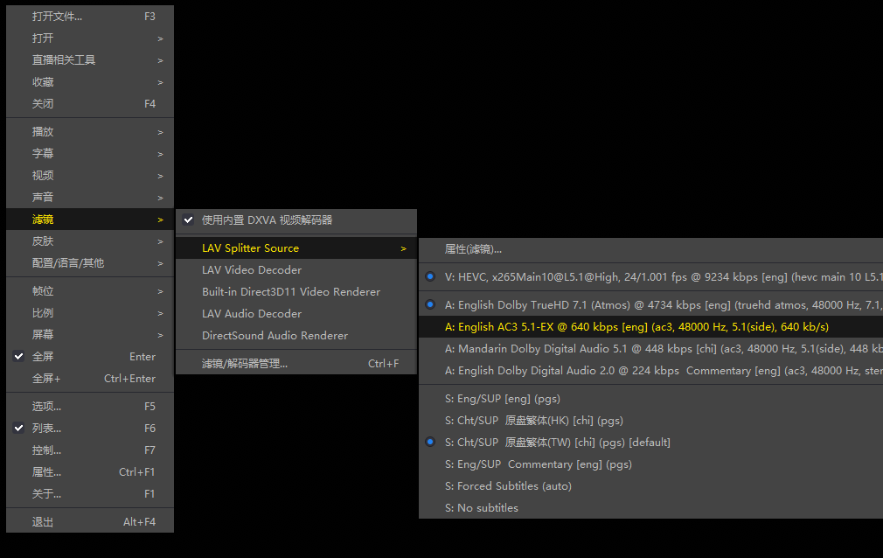Open 属性(滤镜)... in the splitter submenu
The image size is (883, 558).
(651, 249)
